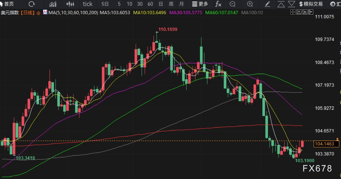Expand the 更多 menu
The height and width of the screenshot is (179, 341).
(200, 4)
